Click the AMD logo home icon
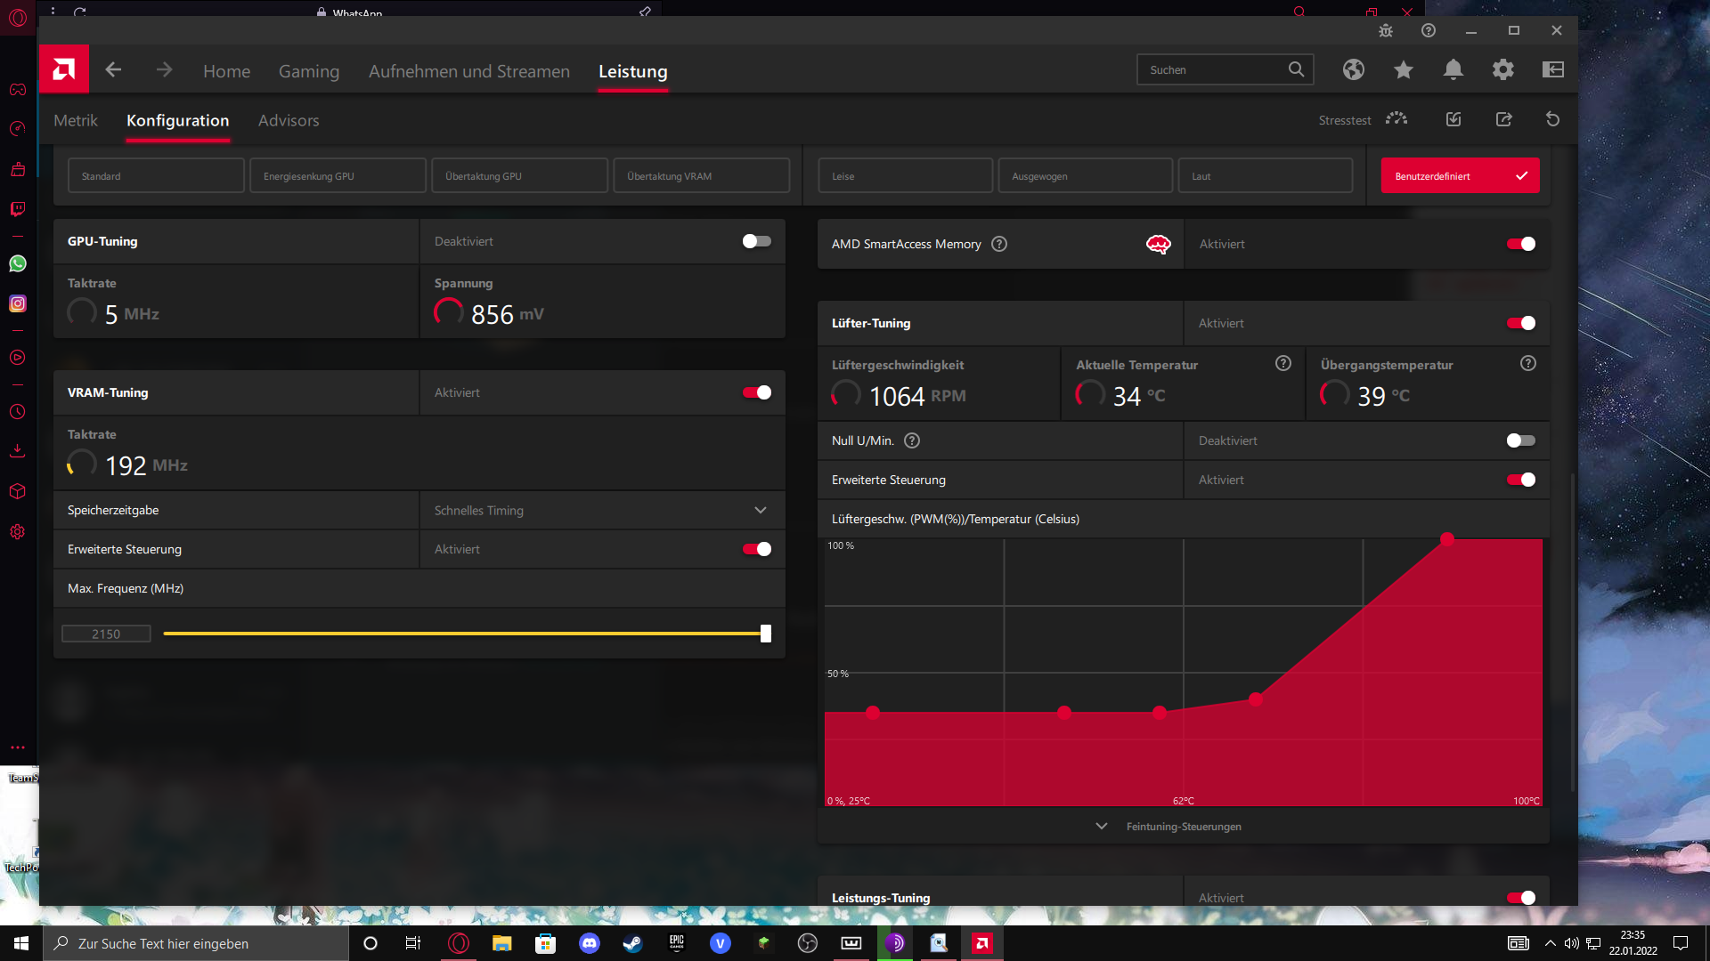The height and width of the screenshot is (961, 1710). 63,69
